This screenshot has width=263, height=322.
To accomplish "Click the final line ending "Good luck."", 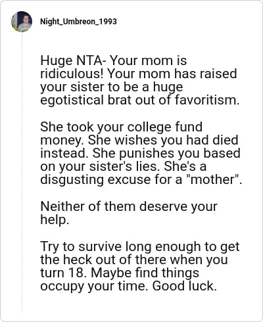I will point(128,286).
